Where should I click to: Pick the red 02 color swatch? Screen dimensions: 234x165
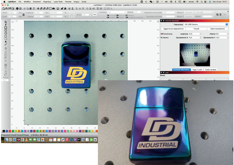click(x=10, y=131)
